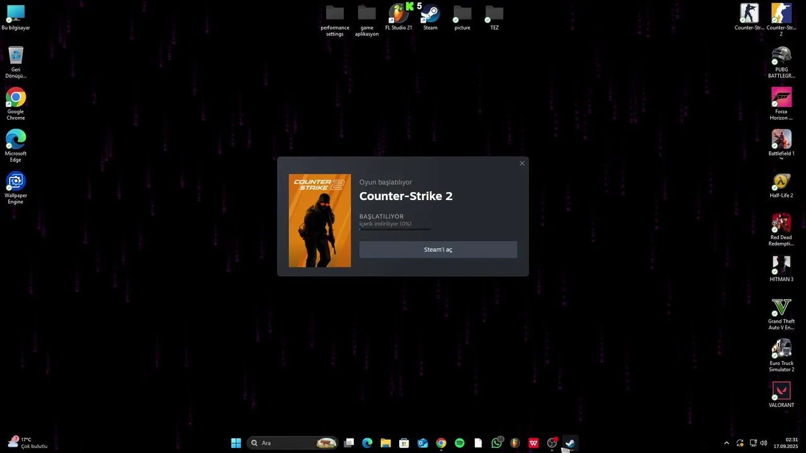This screenshot has height=453, width=806.
Task: Open OBS Studio from the taskbar
Action: click(552, 443)
